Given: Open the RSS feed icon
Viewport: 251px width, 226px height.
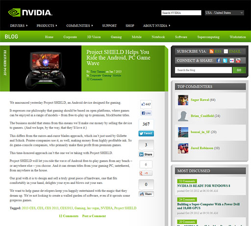Looking at the screenshot, I should [211, 51].
